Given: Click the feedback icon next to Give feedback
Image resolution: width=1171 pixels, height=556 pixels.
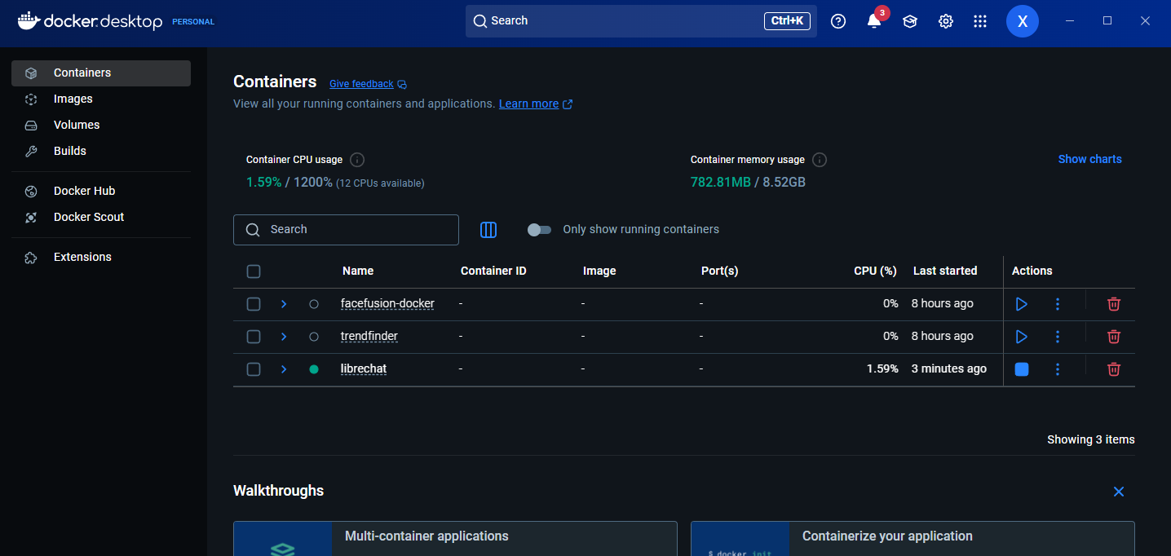Looking at the screenshot, I should 402,85.
